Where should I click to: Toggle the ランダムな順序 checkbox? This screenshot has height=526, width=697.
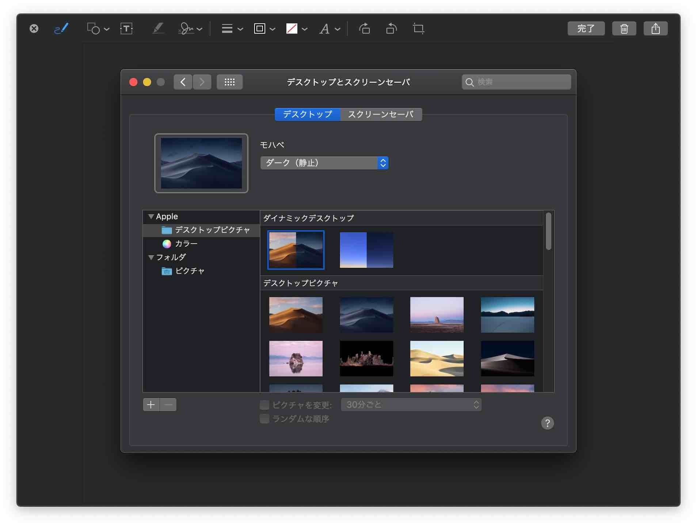tap(264, 419)
